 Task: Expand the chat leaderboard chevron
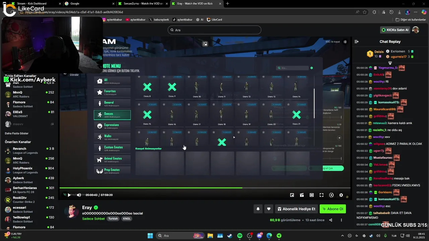point(390,63)
